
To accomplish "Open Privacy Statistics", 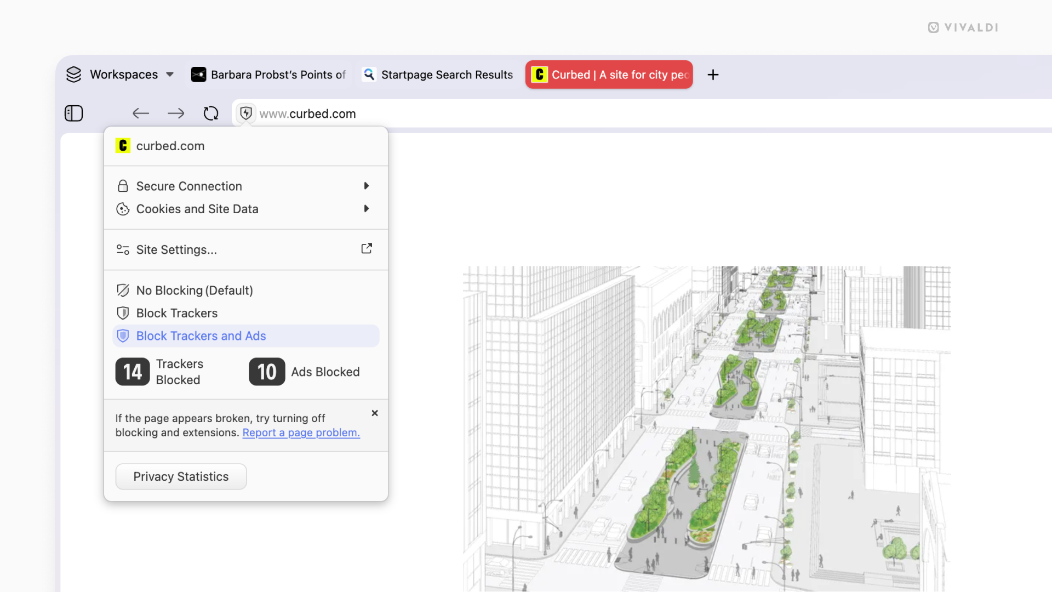I will [181, 477].
